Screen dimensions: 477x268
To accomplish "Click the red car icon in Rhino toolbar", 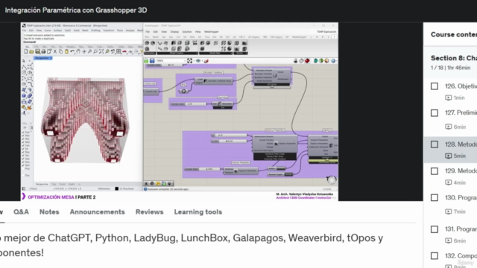I will pos(124,51).
